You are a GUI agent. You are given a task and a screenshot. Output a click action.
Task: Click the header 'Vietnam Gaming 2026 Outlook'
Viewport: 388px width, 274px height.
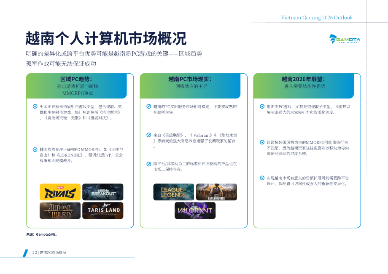point(317,18)
